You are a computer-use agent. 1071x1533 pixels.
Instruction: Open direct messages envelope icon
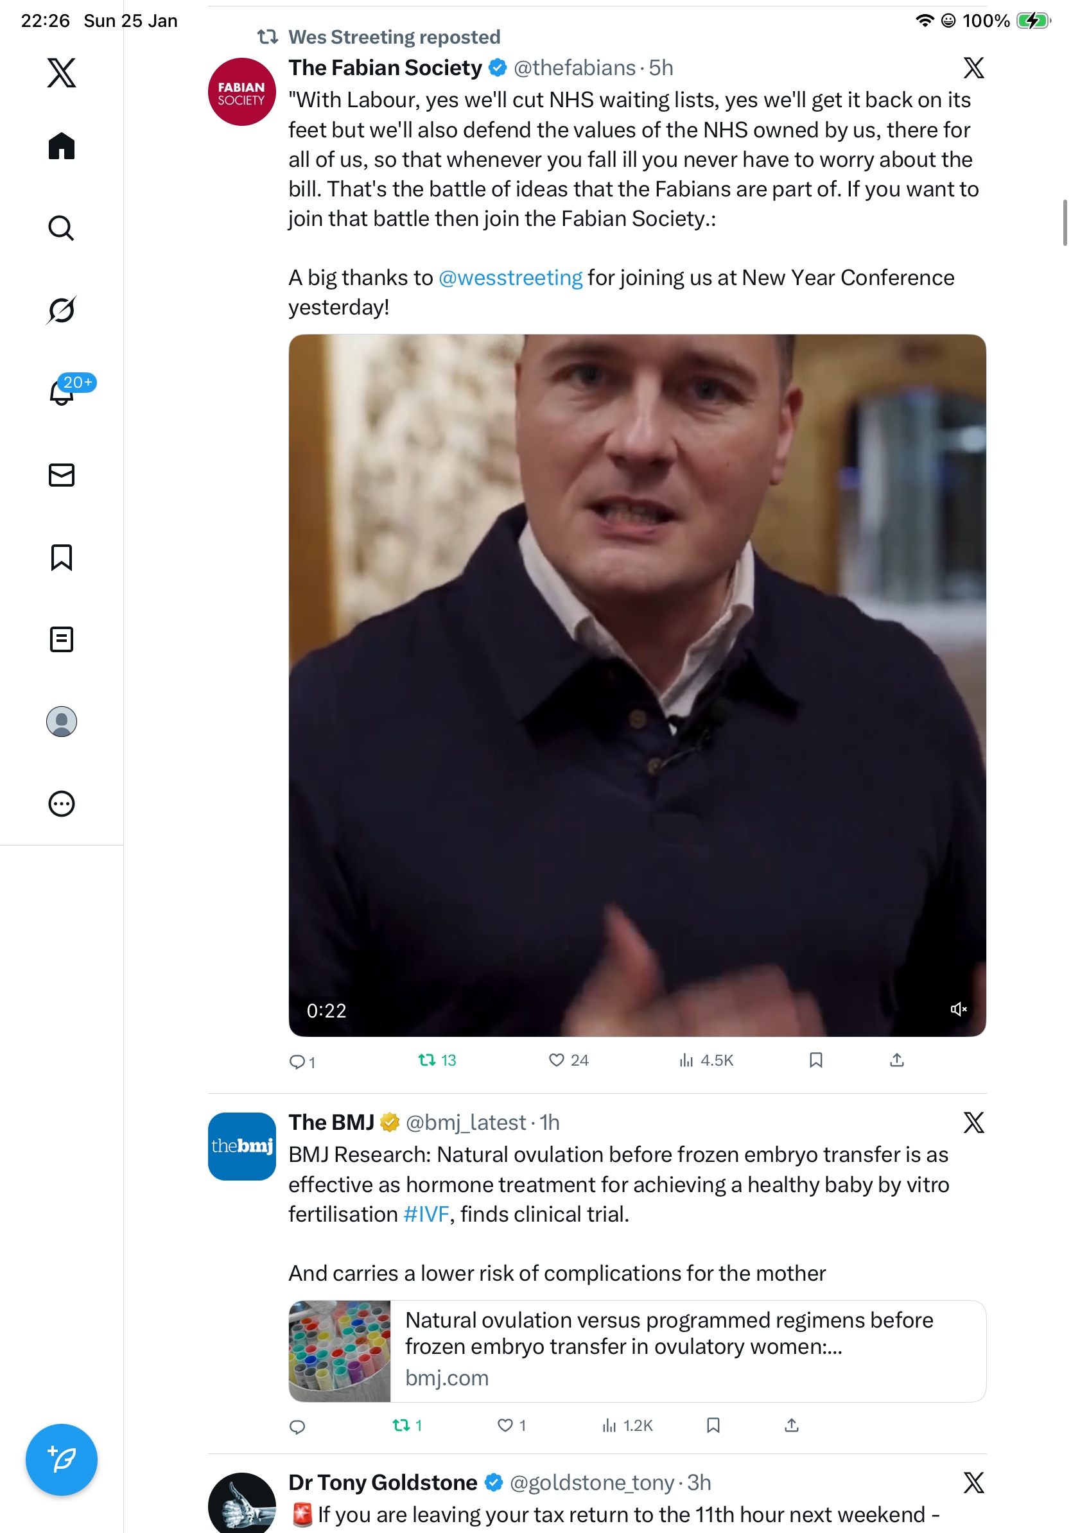[x=62, y=474]
